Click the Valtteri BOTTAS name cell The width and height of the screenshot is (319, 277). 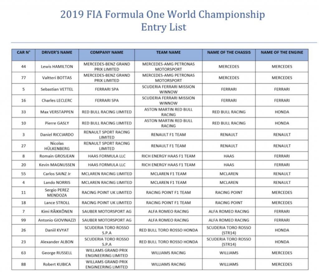57,78
